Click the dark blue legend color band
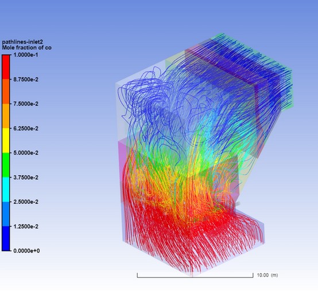Screen dimensions: 318x292 [6, 239]
